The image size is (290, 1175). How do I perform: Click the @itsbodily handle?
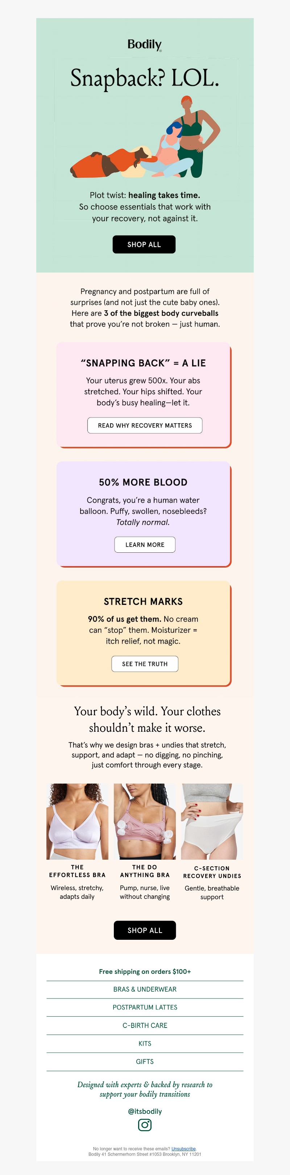[x=145, y=1111]
